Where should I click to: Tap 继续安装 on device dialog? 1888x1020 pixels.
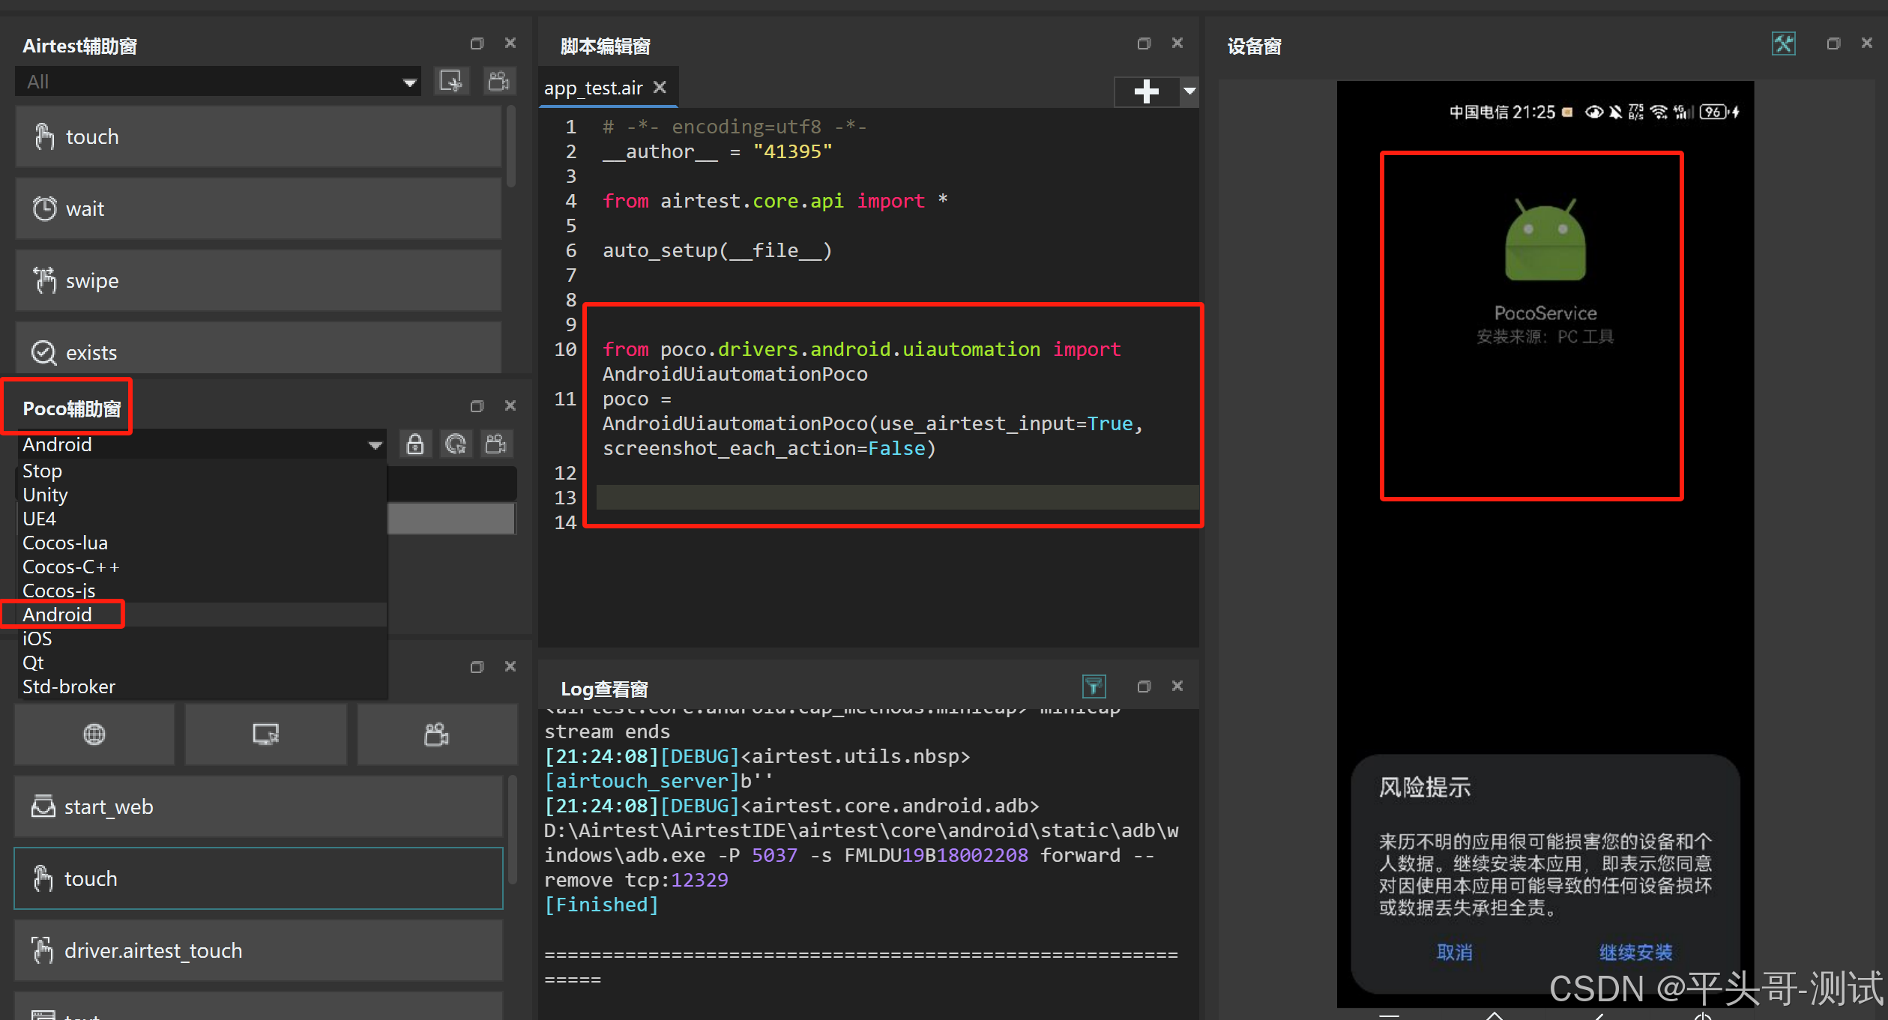1635,952
